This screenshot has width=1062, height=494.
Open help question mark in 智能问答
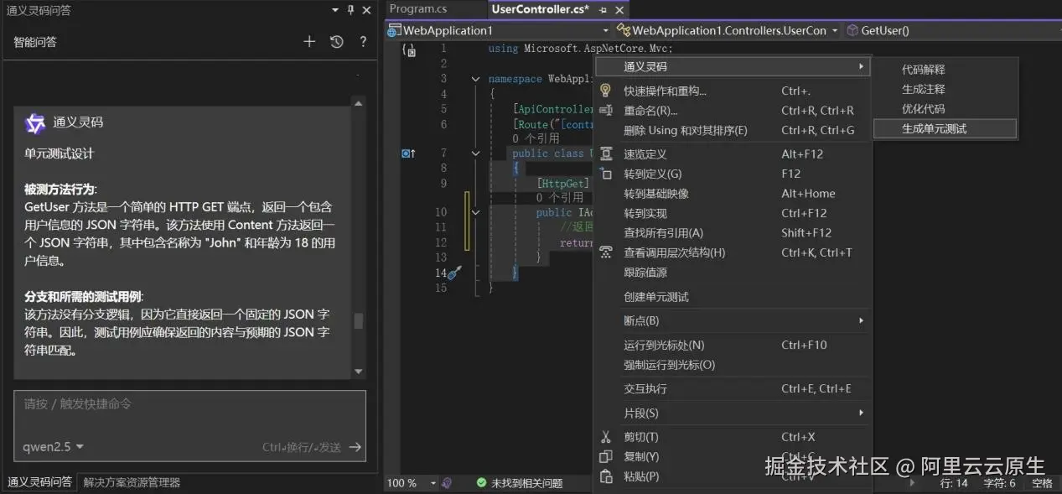tap(363, 41)
